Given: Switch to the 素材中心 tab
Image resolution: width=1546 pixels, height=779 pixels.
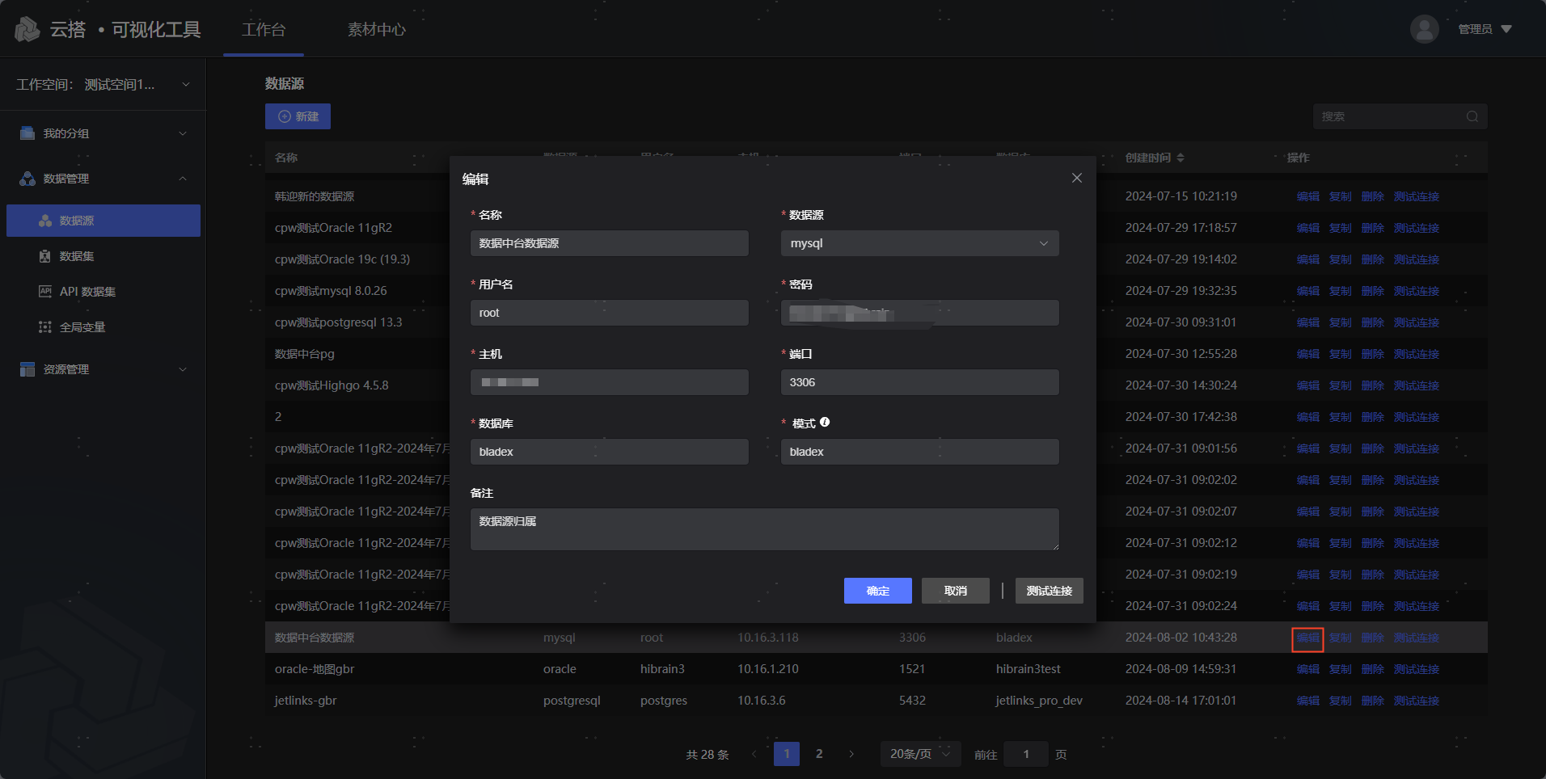Looking at the screenshot, I should [x=377, y=30].
